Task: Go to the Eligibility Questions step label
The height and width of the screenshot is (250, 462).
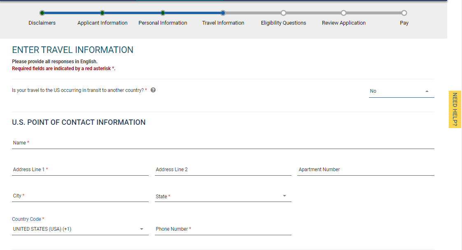Action: [x=283, y=23]
